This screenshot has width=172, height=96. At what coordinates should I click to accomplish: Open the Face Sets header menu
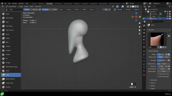pos(38,6)
